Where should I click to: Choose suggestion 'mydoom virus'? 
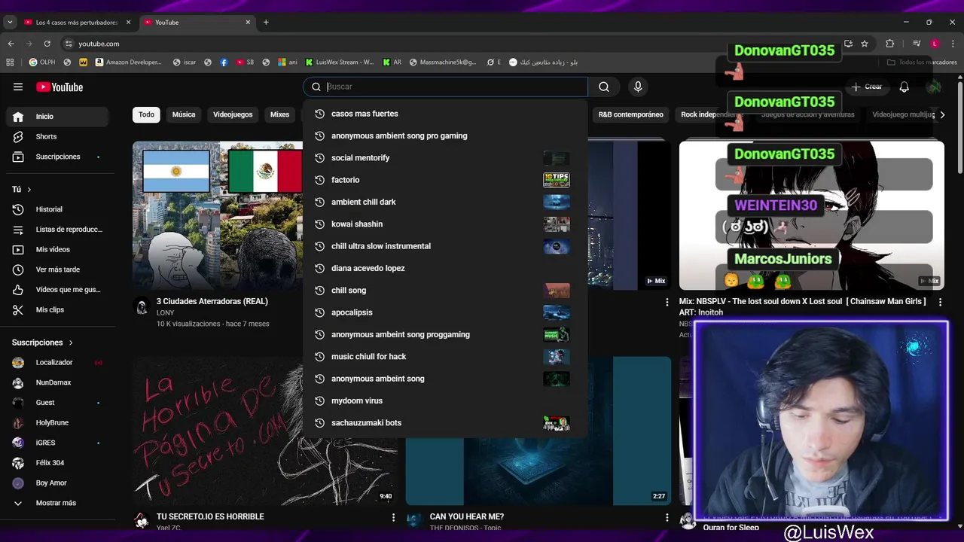445,400
